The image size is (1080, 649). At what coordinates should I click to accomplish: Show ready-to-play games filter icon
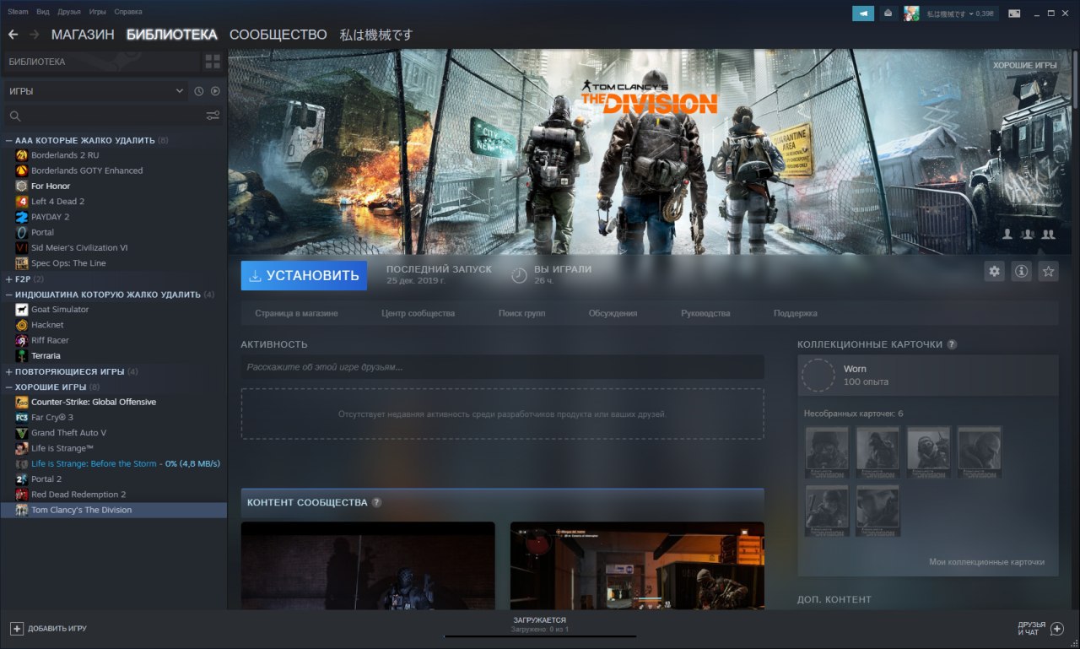pos(215,91)
